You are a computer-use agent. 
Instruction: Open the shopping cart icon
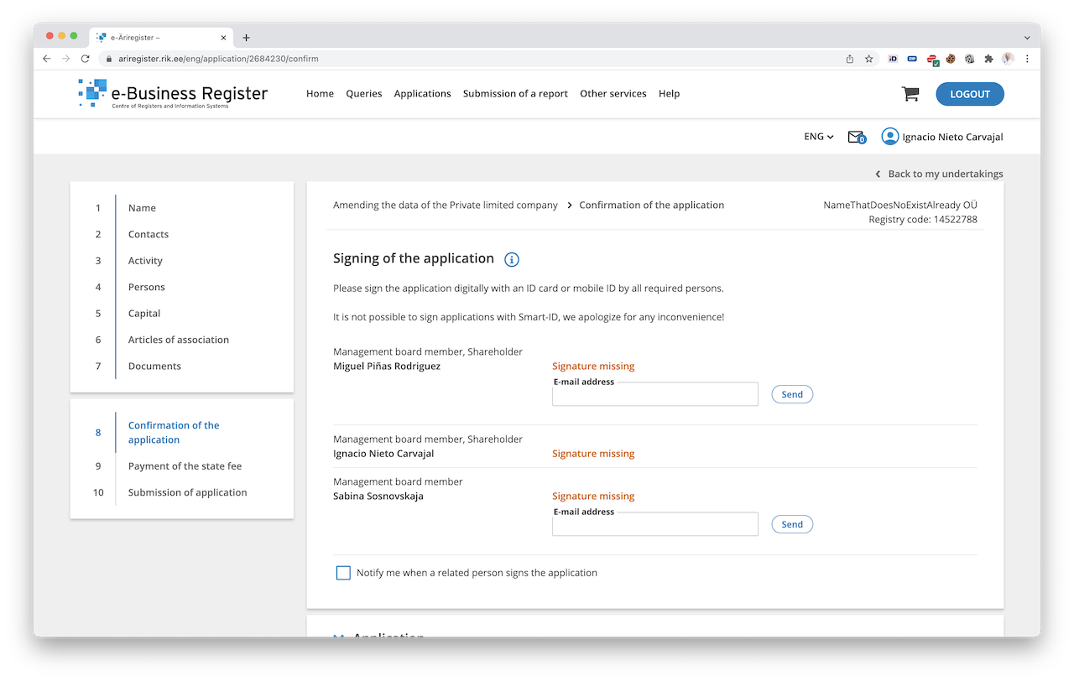[x=910, y=94]
